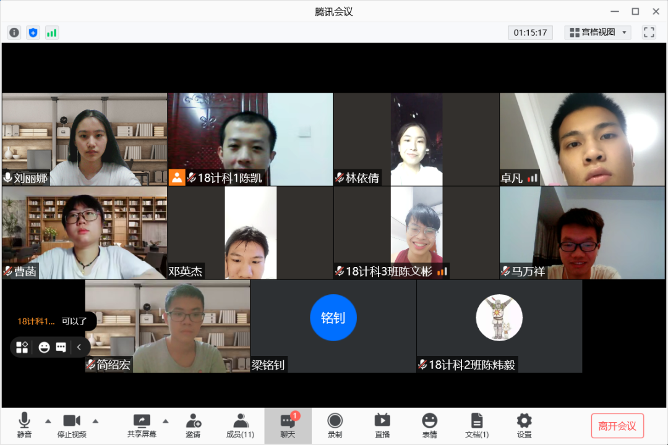Click the blue 铭钊 avatar circle
Screen dimensions: 668x445
[x=333, y=318]
